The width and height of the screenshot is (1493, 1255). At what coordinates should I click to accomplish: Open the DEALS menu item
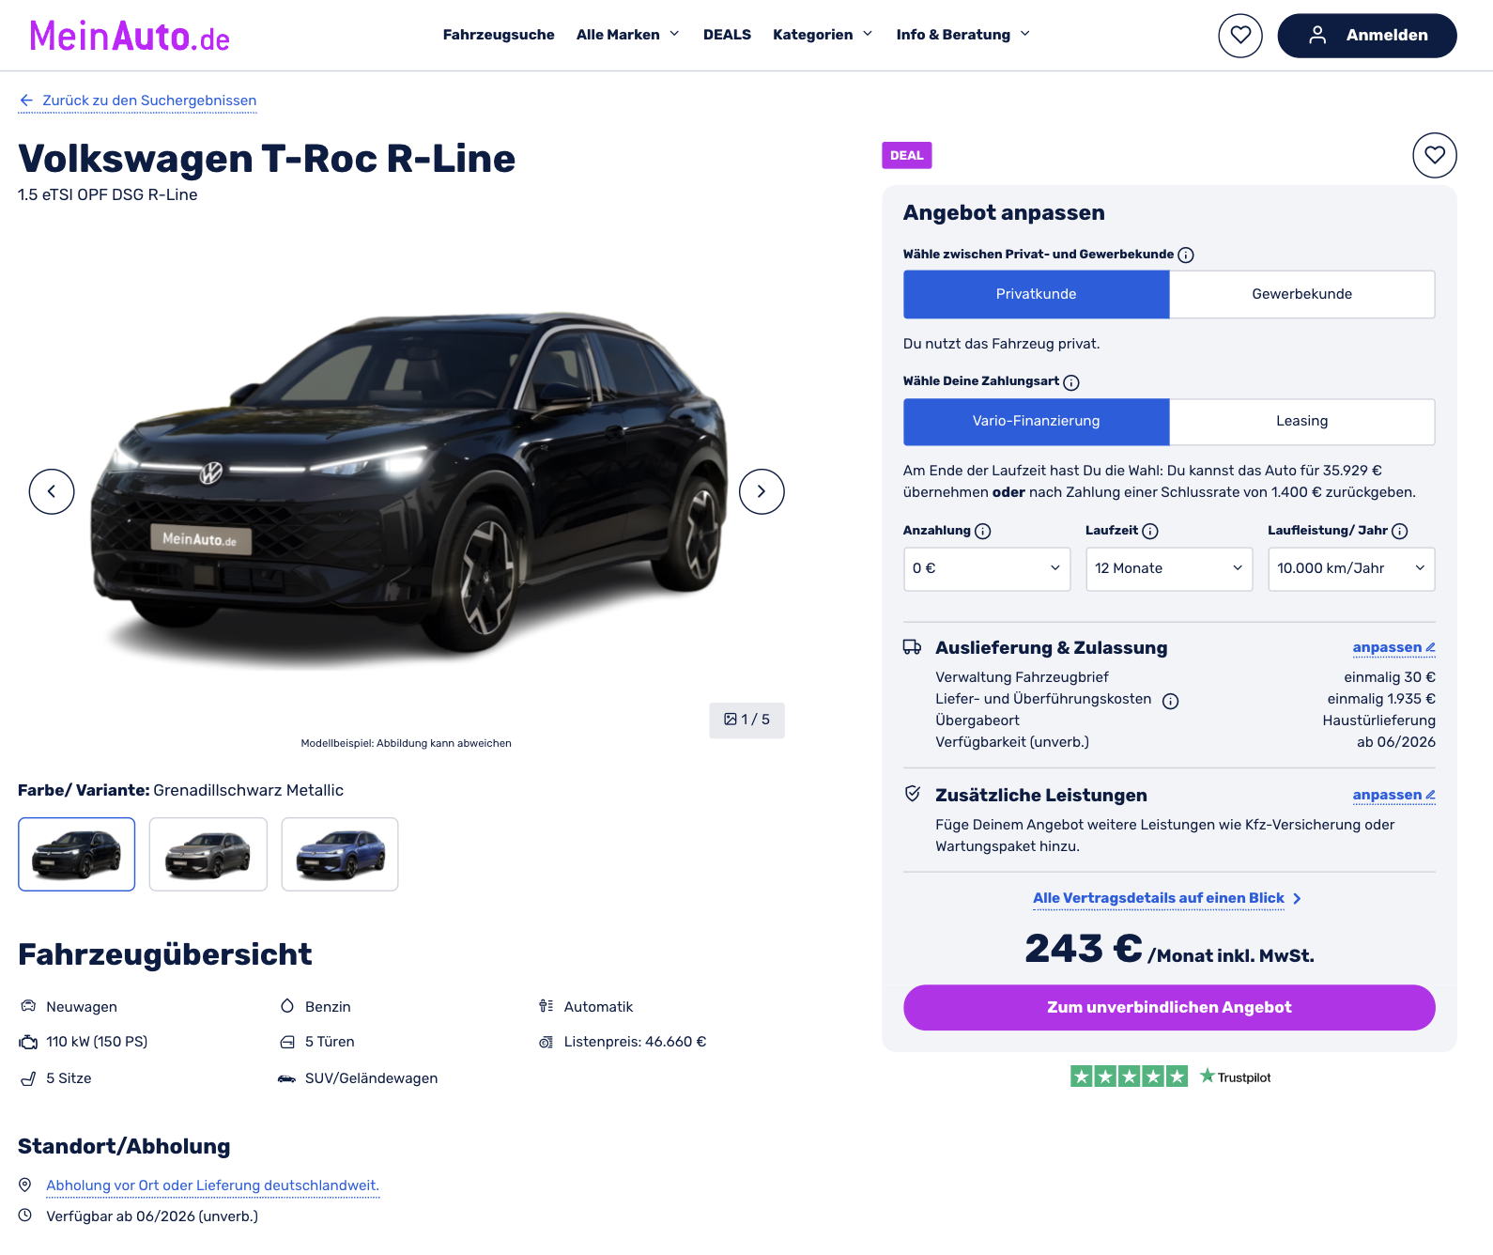click(727, 35)
